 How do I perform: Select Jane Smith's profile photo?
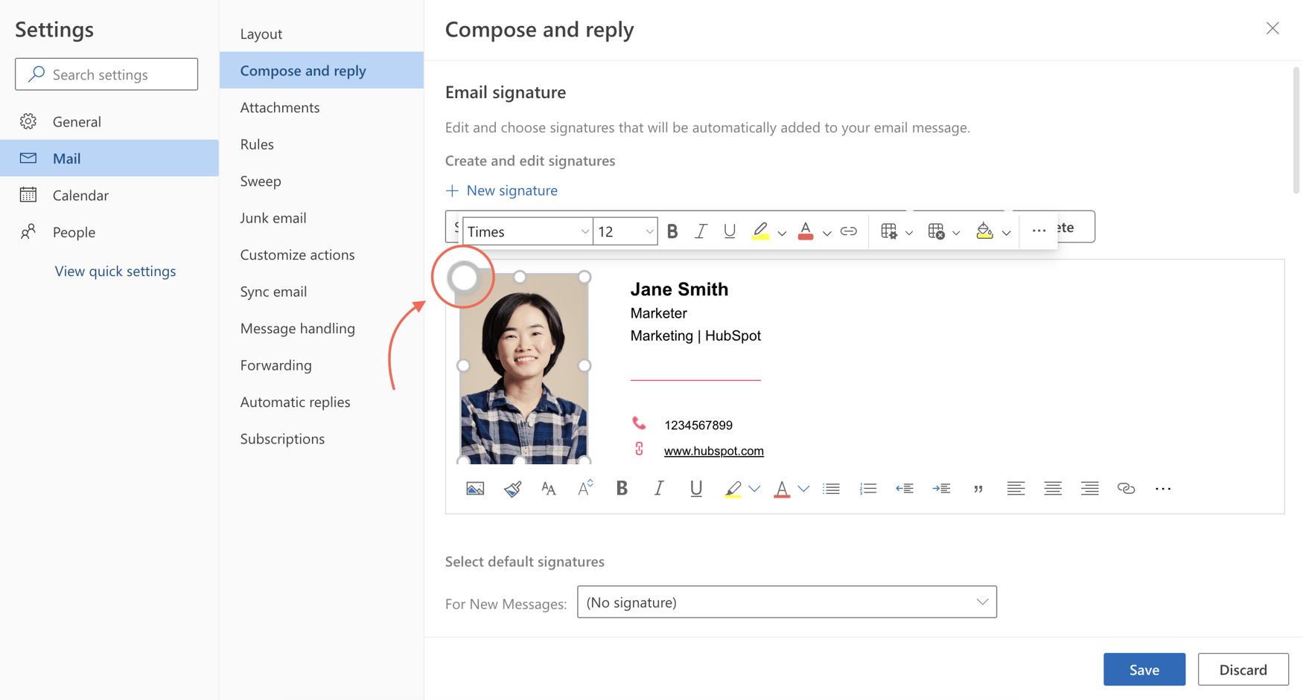(x=523, y=368)
